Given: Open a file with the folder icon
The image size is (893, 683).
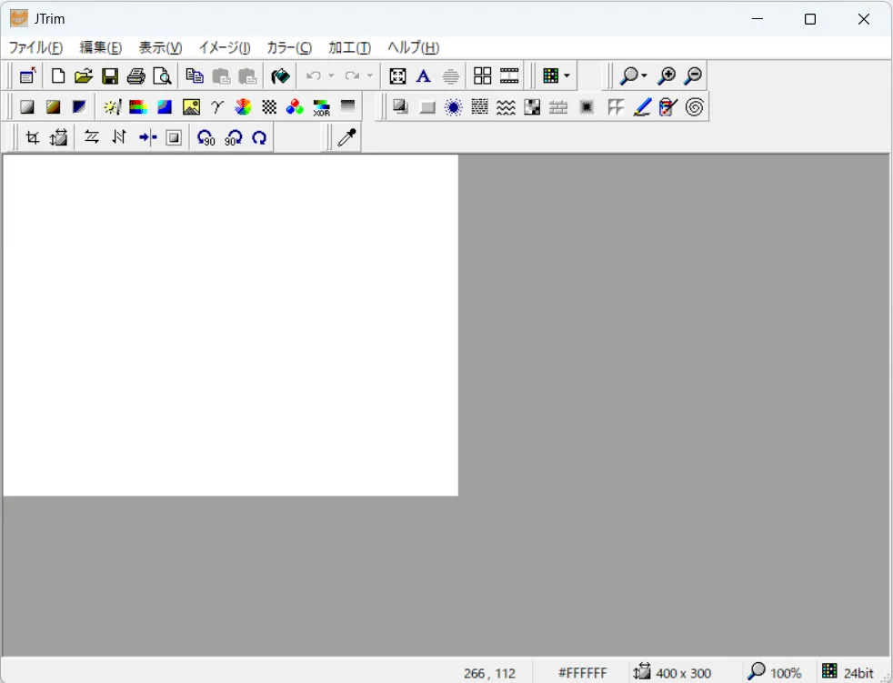Looking at the screenshot, I should pyautogui.click(x=84, y=76).
